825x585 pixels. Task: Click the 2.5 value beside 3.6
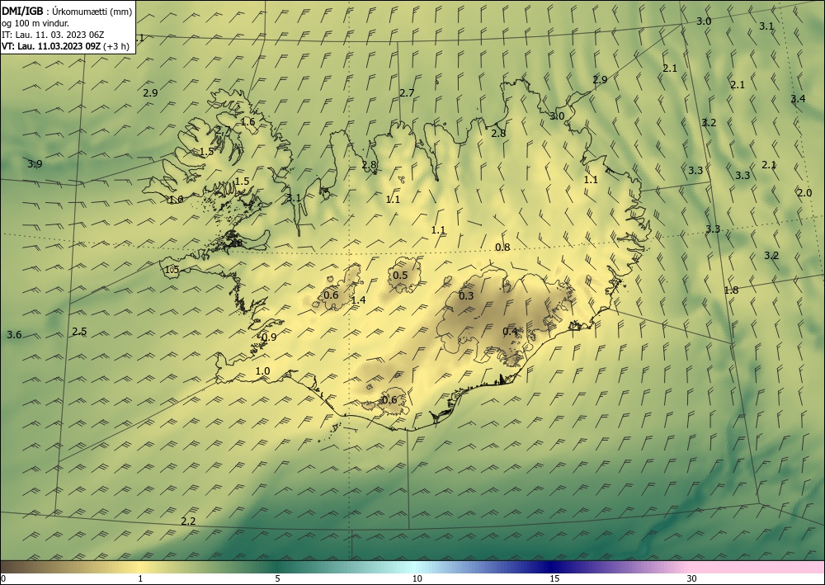click(x=79, y=332)
